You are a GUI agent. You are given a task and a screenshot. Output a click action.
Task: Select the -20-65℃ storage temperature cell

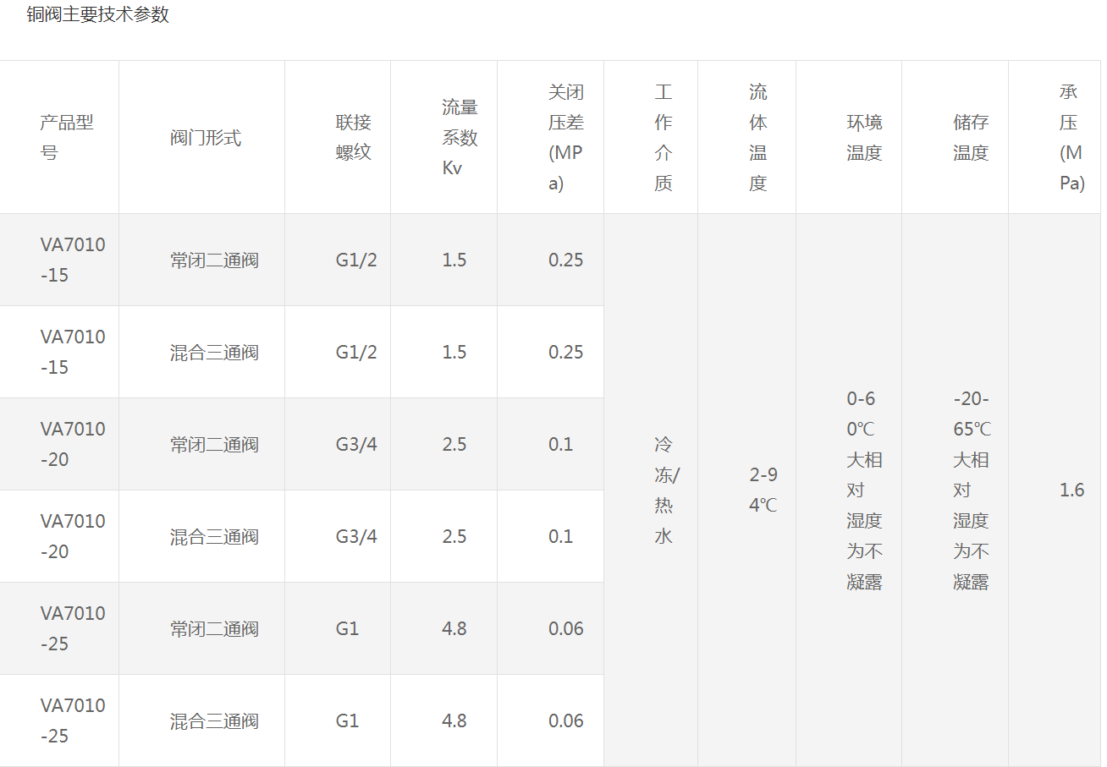(x=971, y=490)
